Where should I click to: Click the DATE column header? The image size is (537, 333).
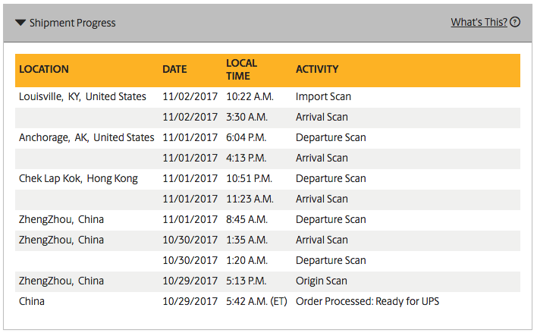click(x=174, y=69)
